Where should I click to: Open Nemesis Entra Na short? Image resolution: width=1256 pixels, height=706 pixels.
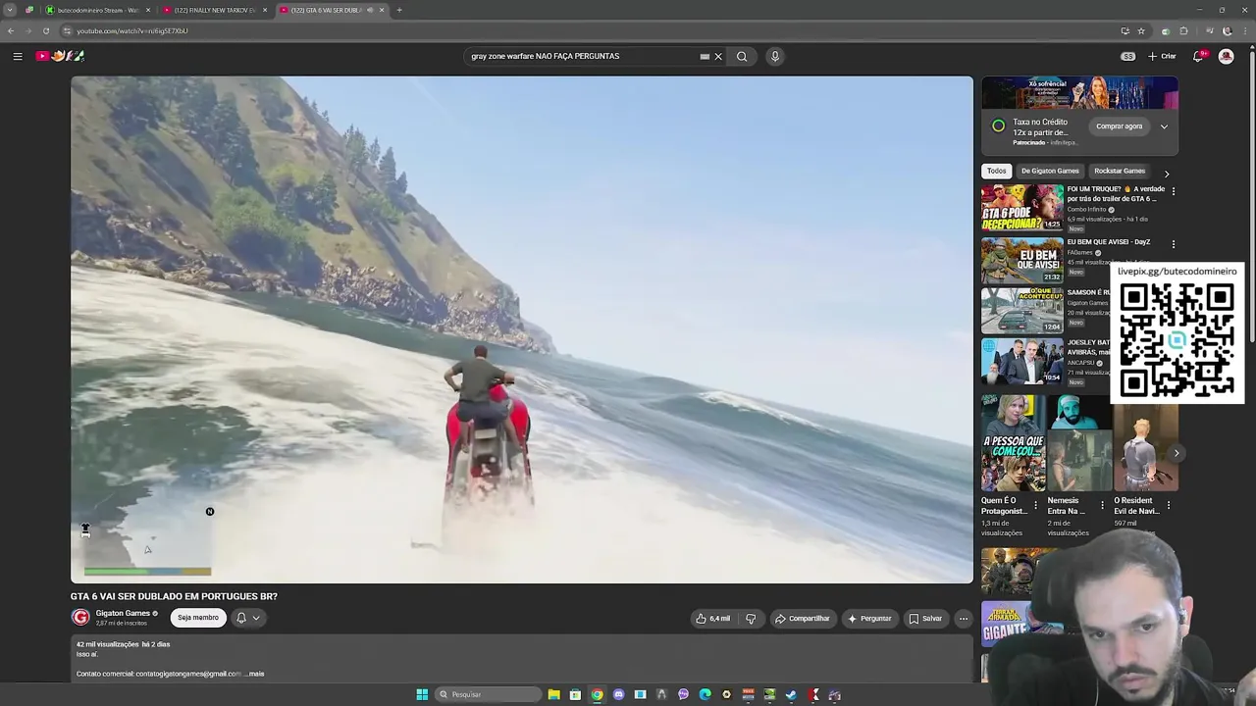coord(1078,442)
